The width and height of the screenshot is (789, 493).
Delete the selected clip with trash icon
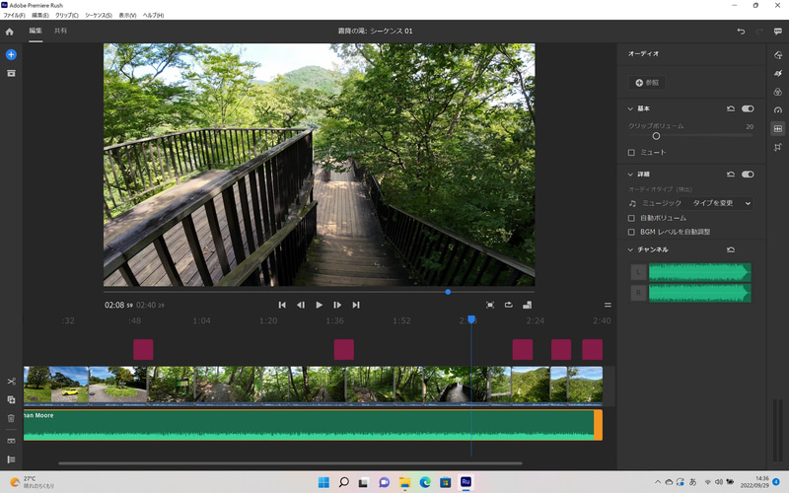click(11, 418)
